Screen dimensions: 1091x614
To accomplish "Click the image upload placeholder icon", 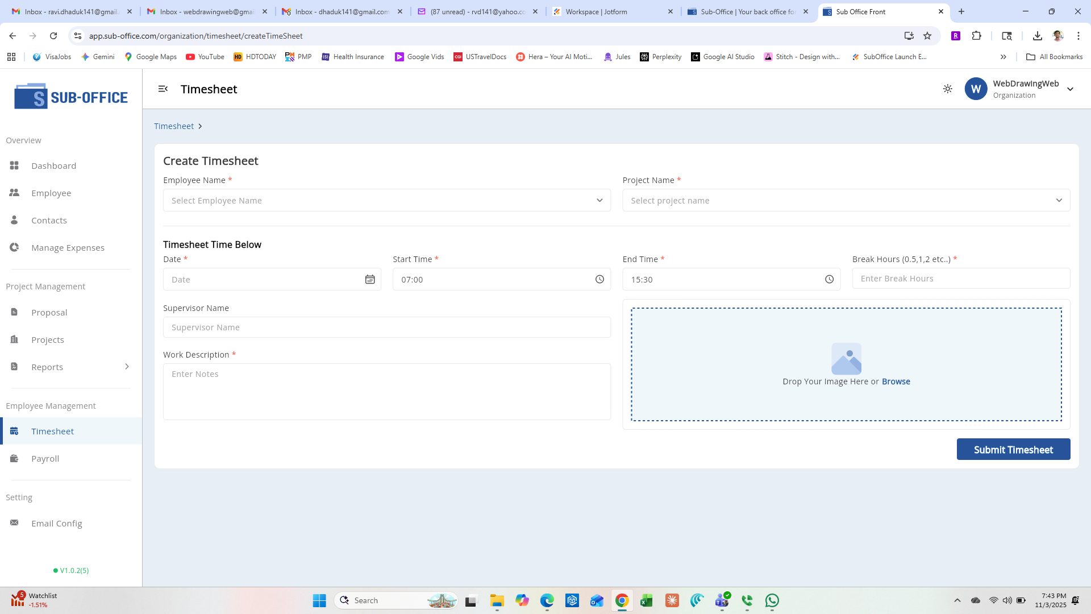I will [x=846, y=359].
